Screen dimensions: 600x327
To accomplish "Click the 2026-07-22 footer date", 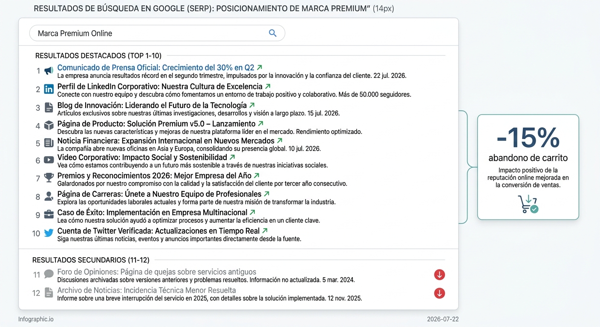I will [443, 319].
